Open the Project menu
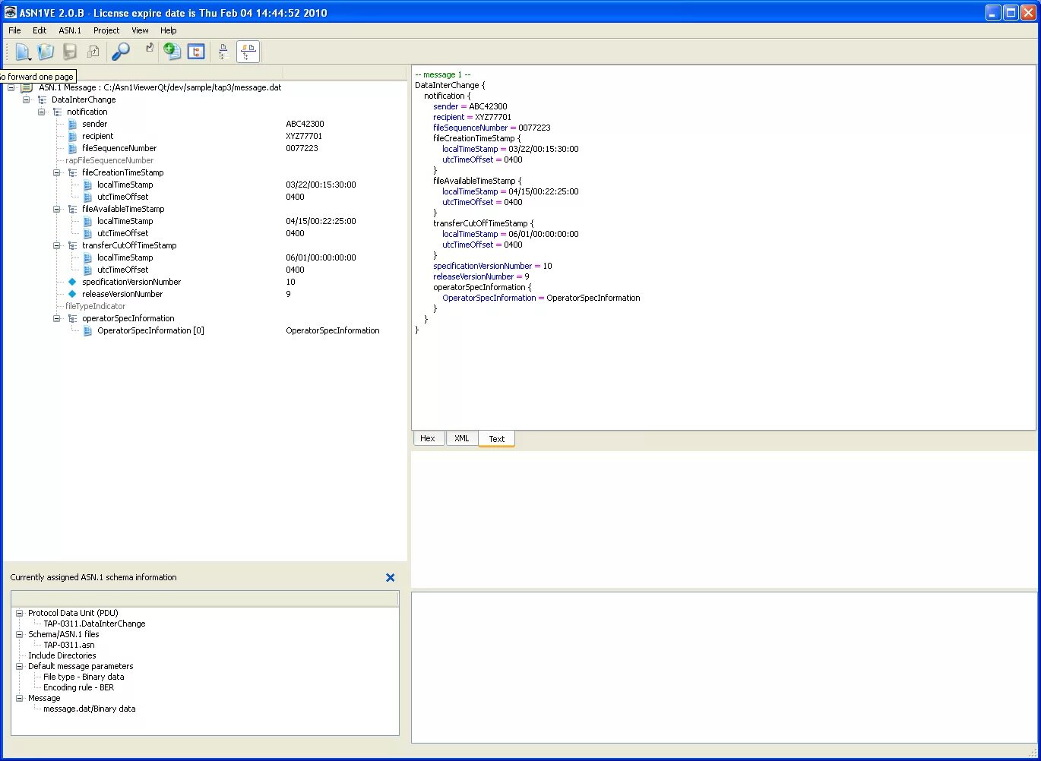Viewport: 1041px width, 761px height. [x=106, y=30]
